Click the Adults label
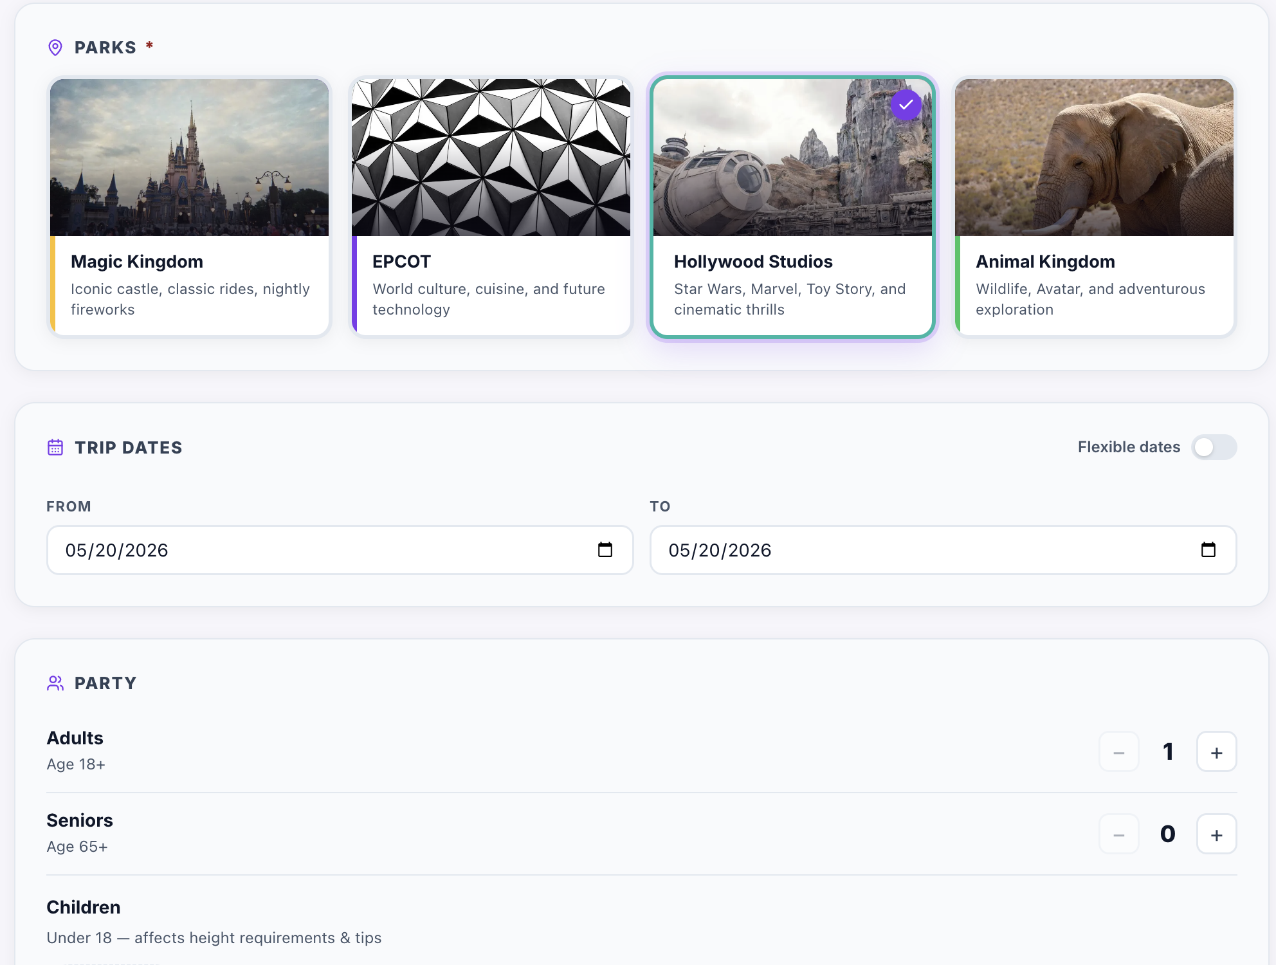 tap(75, 738)
